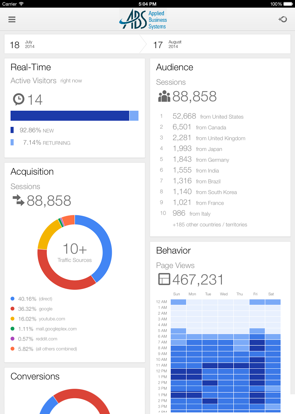Select 1,140 from South Korea row
Image resolution: width=295 pixels, height=414 pixels.
[x=198, y=192]
